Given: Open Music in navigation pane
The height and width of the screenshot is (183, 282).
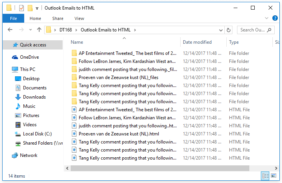Looking at the screenshot, I should 29,106.
